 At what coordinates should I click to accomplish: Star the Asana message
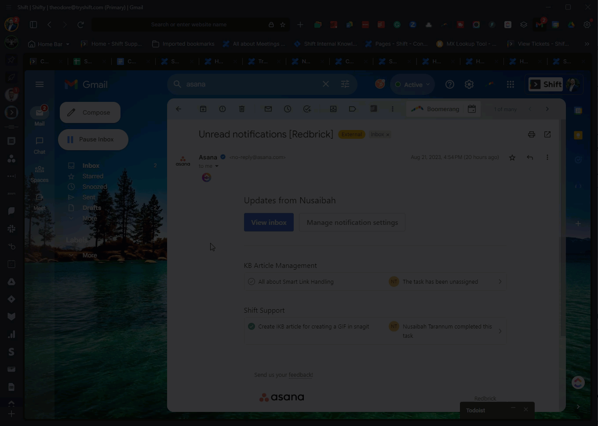512,157
